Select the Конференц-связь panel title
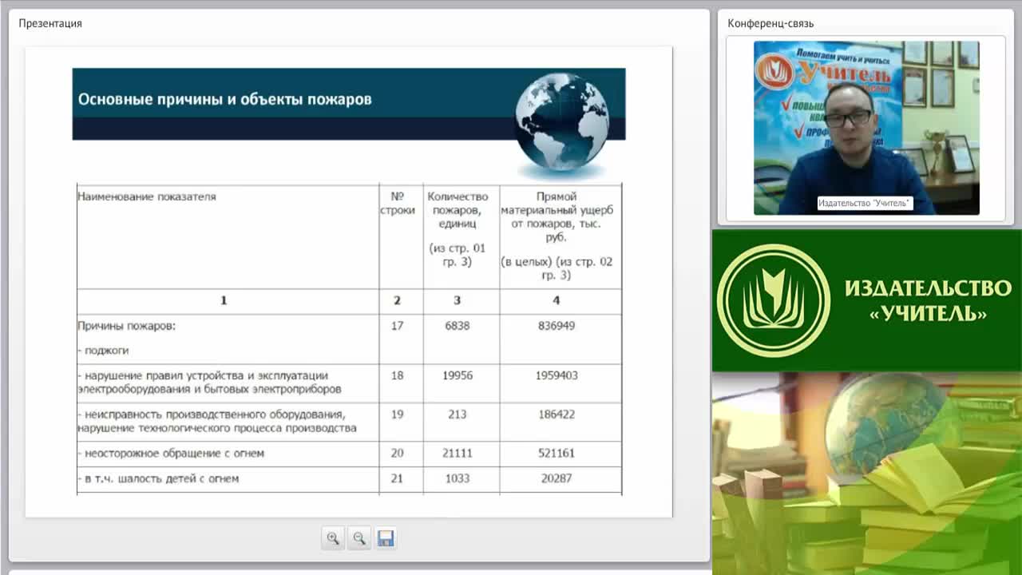1022x575 pixels. 770,23
